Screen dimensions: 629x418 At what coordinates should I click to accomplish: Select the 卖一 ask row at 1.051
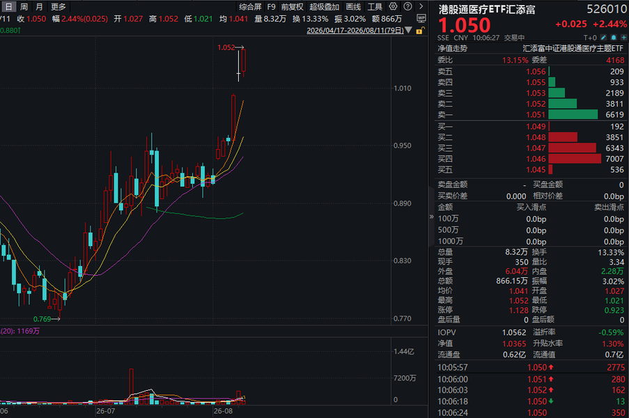(x=531, y=115)
